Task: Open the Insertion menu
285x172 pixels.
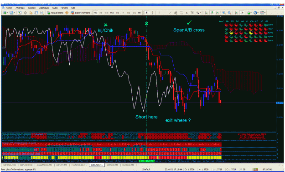Action: pyautogui.click(x=31, y=8)
